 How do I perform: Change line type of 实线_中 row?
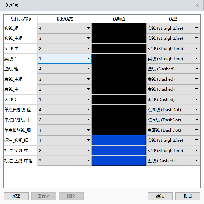[173, 48]
